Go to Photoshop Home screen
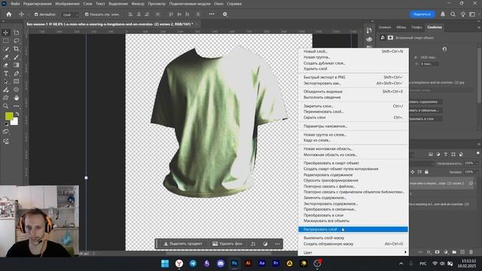Viewport: 482px width, 271px height. (x=8, y=14)
